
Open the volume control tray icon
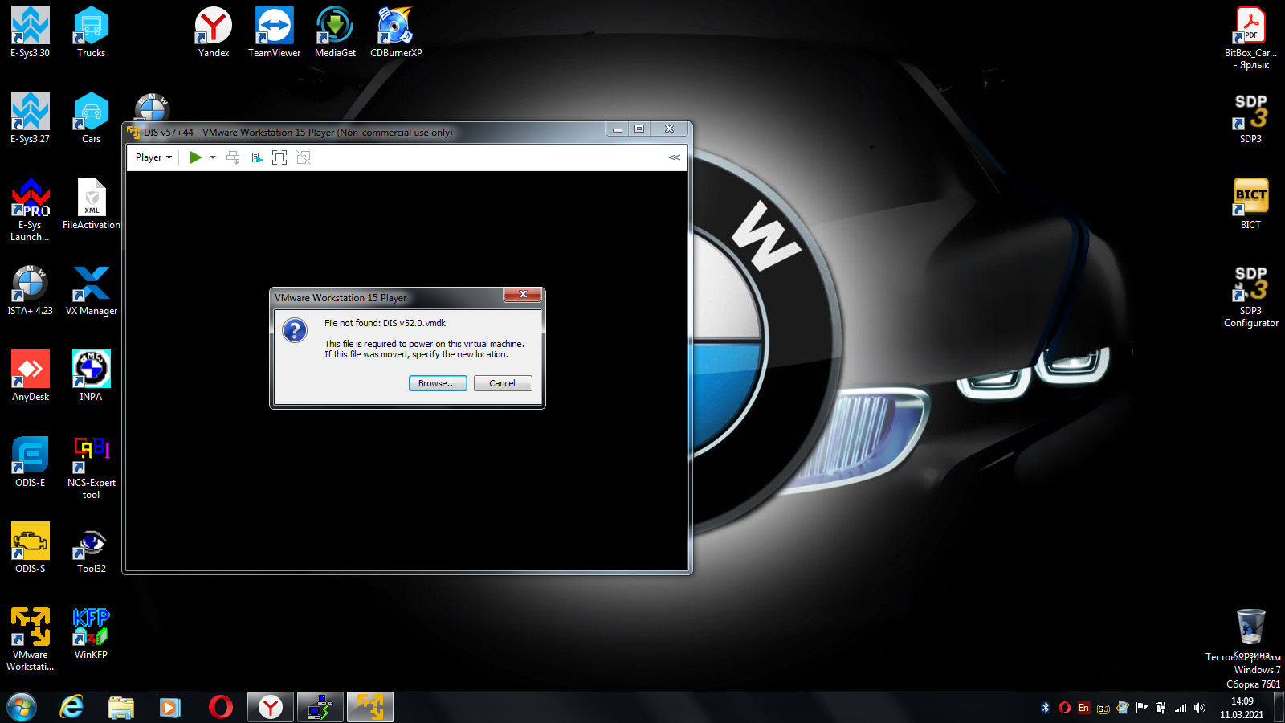pyautogui.click(x=1200, y=708)
